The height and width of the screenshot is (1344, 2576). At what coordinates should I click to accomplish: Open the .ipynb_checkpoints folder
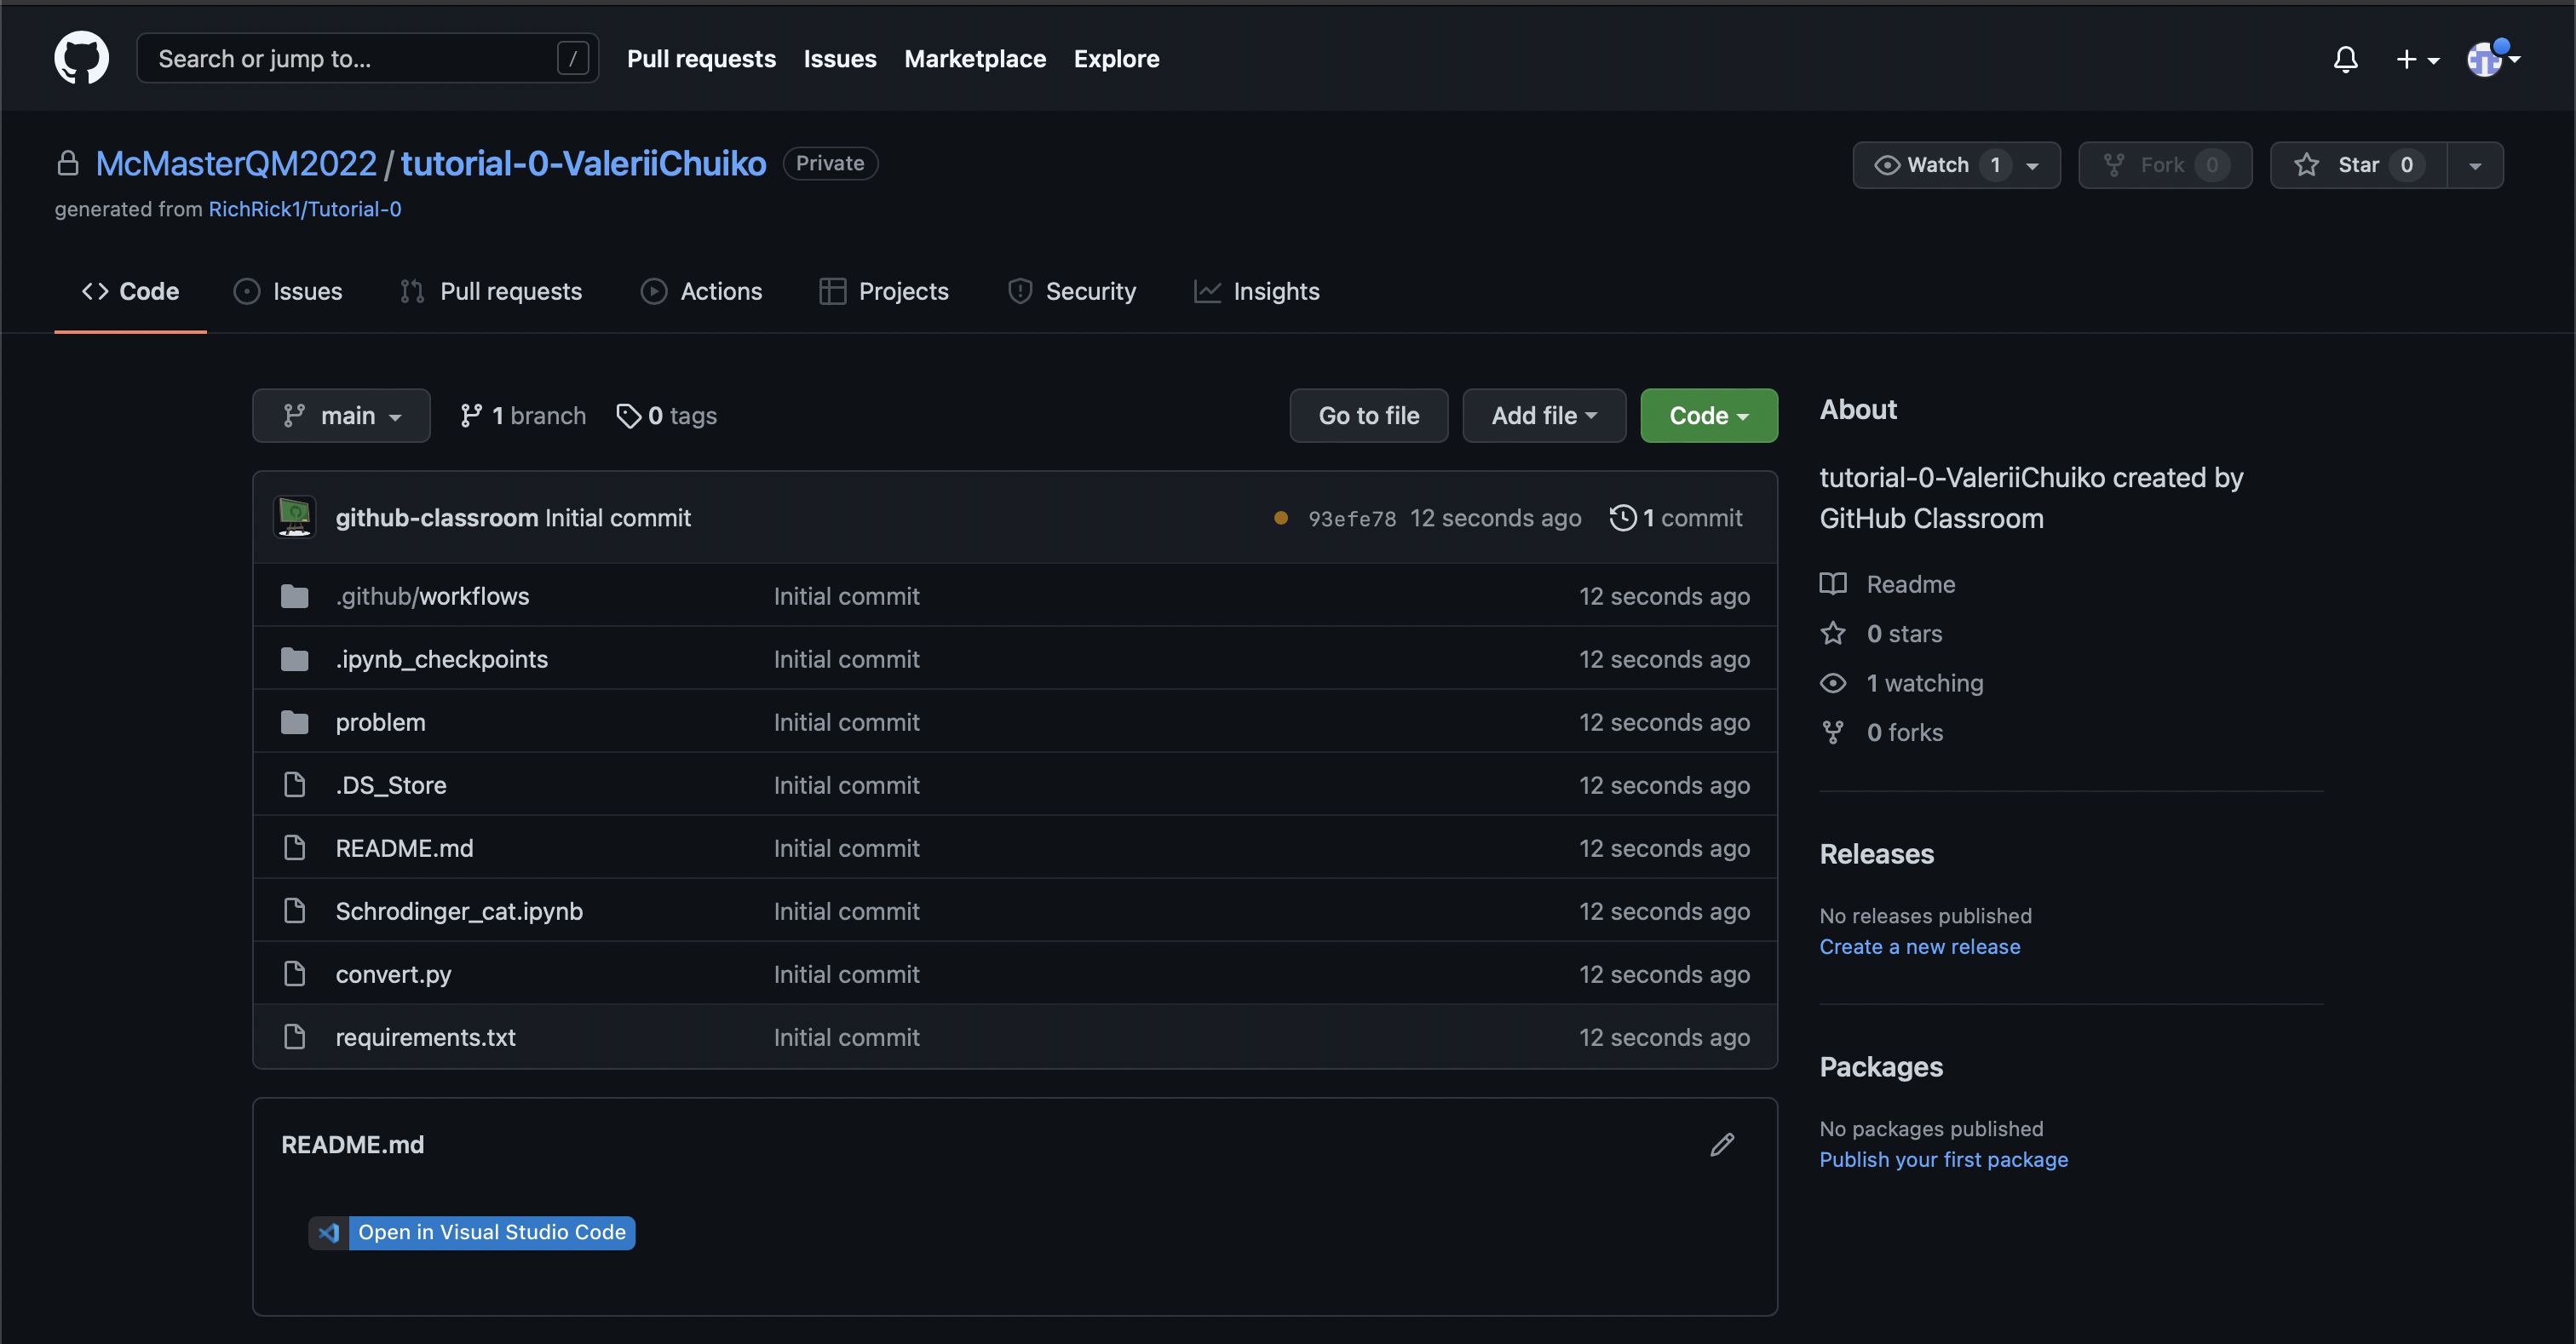(442, 659)
